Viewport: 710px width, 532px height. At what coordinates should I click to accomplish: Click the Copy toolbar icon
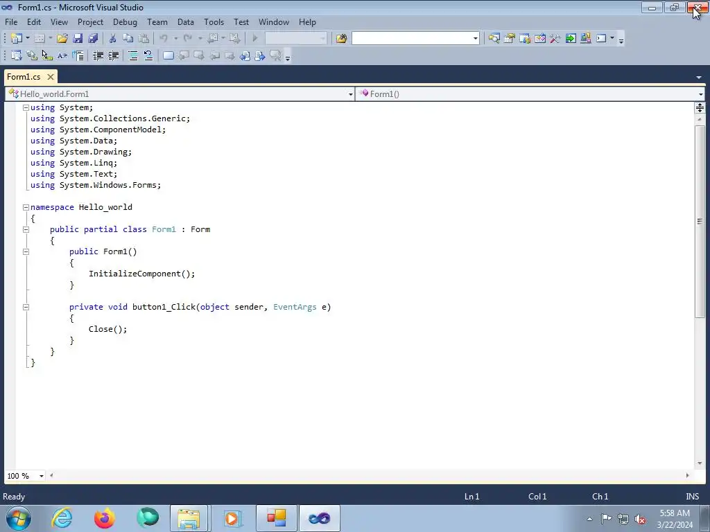[x=128, y=39]
